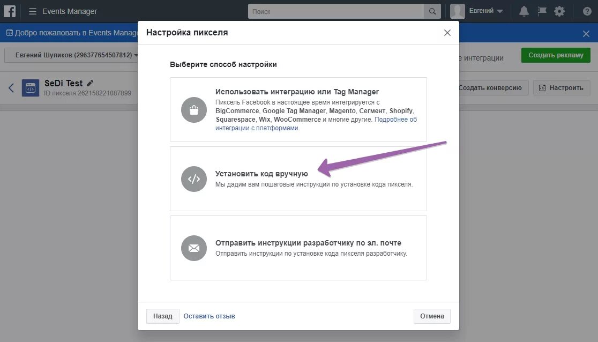Click the flag pages icon
Screen dimensions: 598x342
(542, 11)
